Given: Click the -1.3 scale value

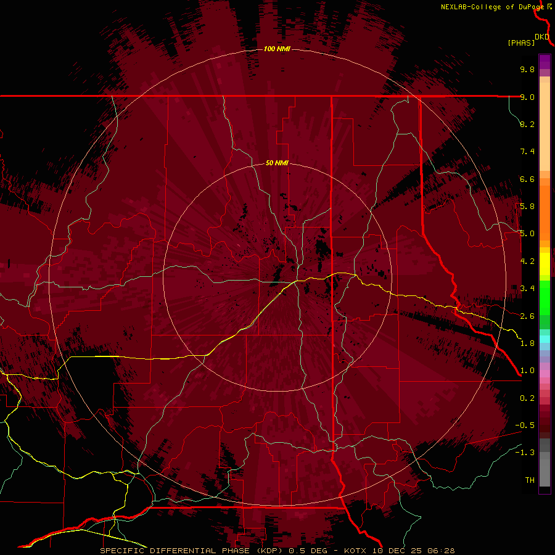Looking at the screenshot, I should pos(525,453).
